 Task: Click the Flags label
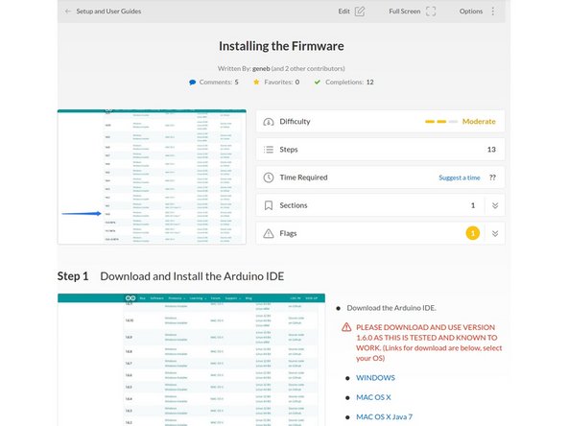(x=288, y=233)
